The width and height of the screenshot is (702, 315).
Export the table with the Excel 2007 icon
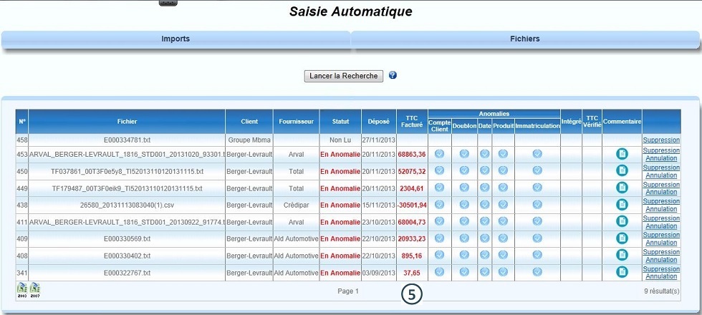[34, 289]
